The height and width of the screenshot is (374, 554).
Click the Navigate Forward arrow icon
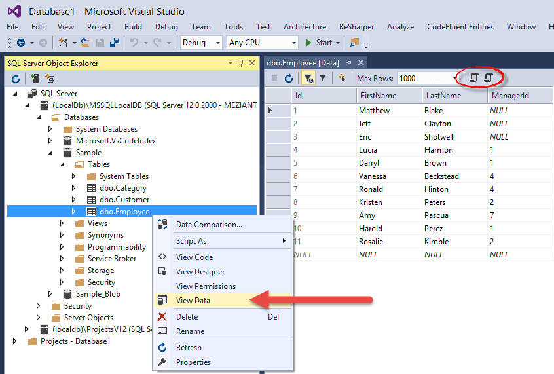click(43, 43)
